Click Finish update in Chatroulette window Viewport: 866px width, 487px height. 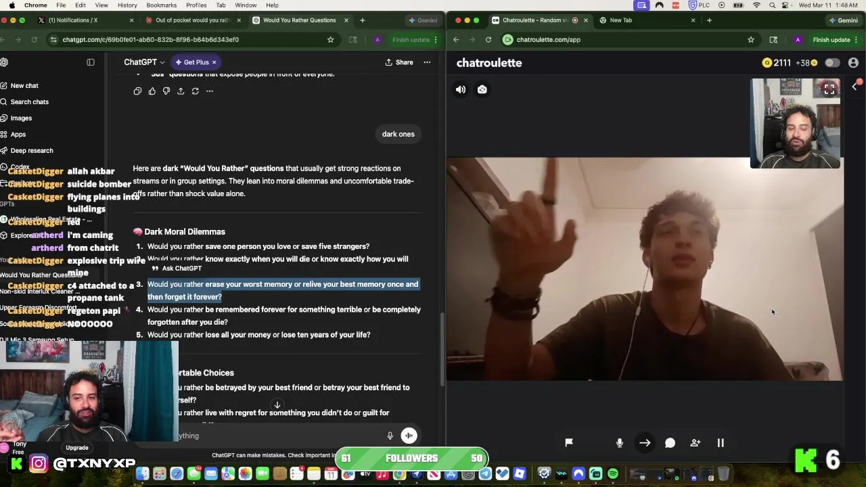click(831, 40)
